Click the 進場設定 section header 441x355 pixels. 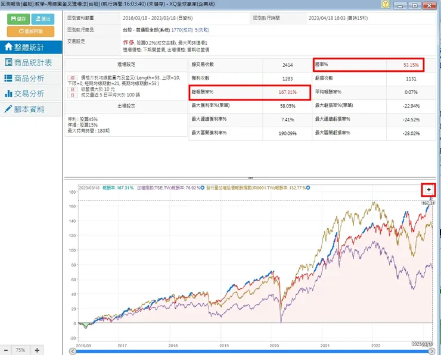(126, 65)
